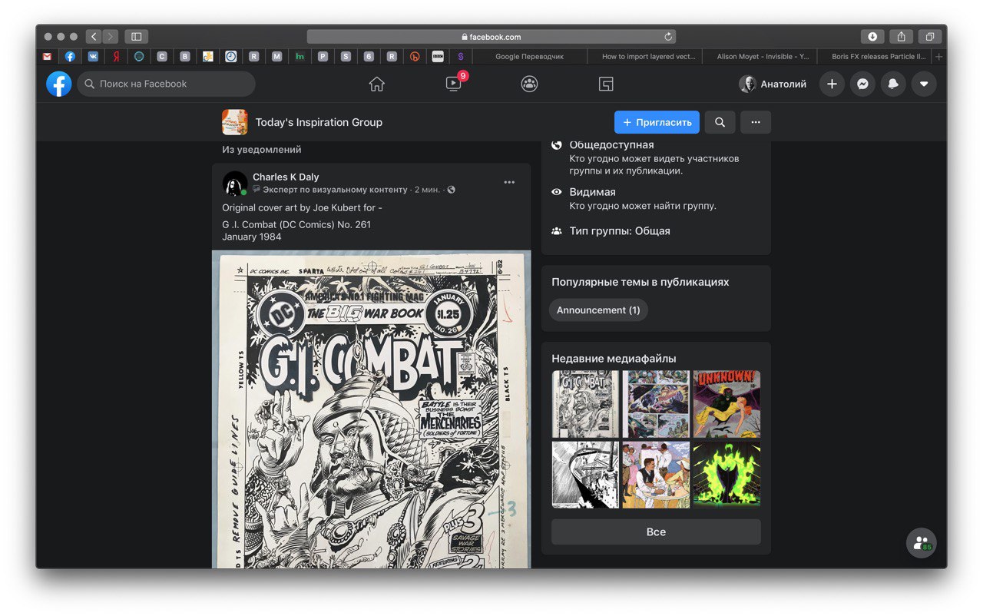Click the Недавние медиафайлы heading

614,358
